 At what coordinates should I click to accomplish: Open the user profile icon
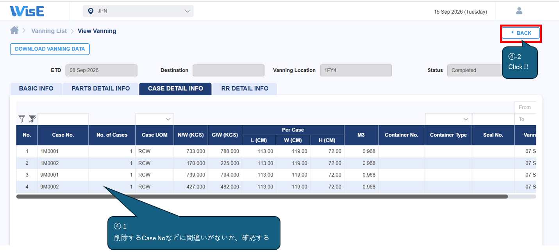519,11
